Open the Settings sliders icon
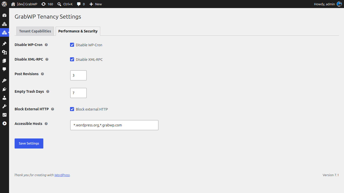This screenshot has height=193, width=344. point(4,115)
